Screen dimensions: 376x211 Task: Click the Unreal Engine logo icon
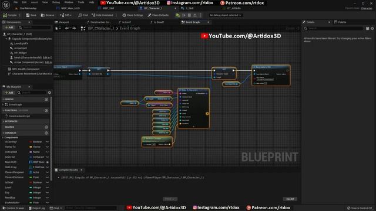point(6,5)
